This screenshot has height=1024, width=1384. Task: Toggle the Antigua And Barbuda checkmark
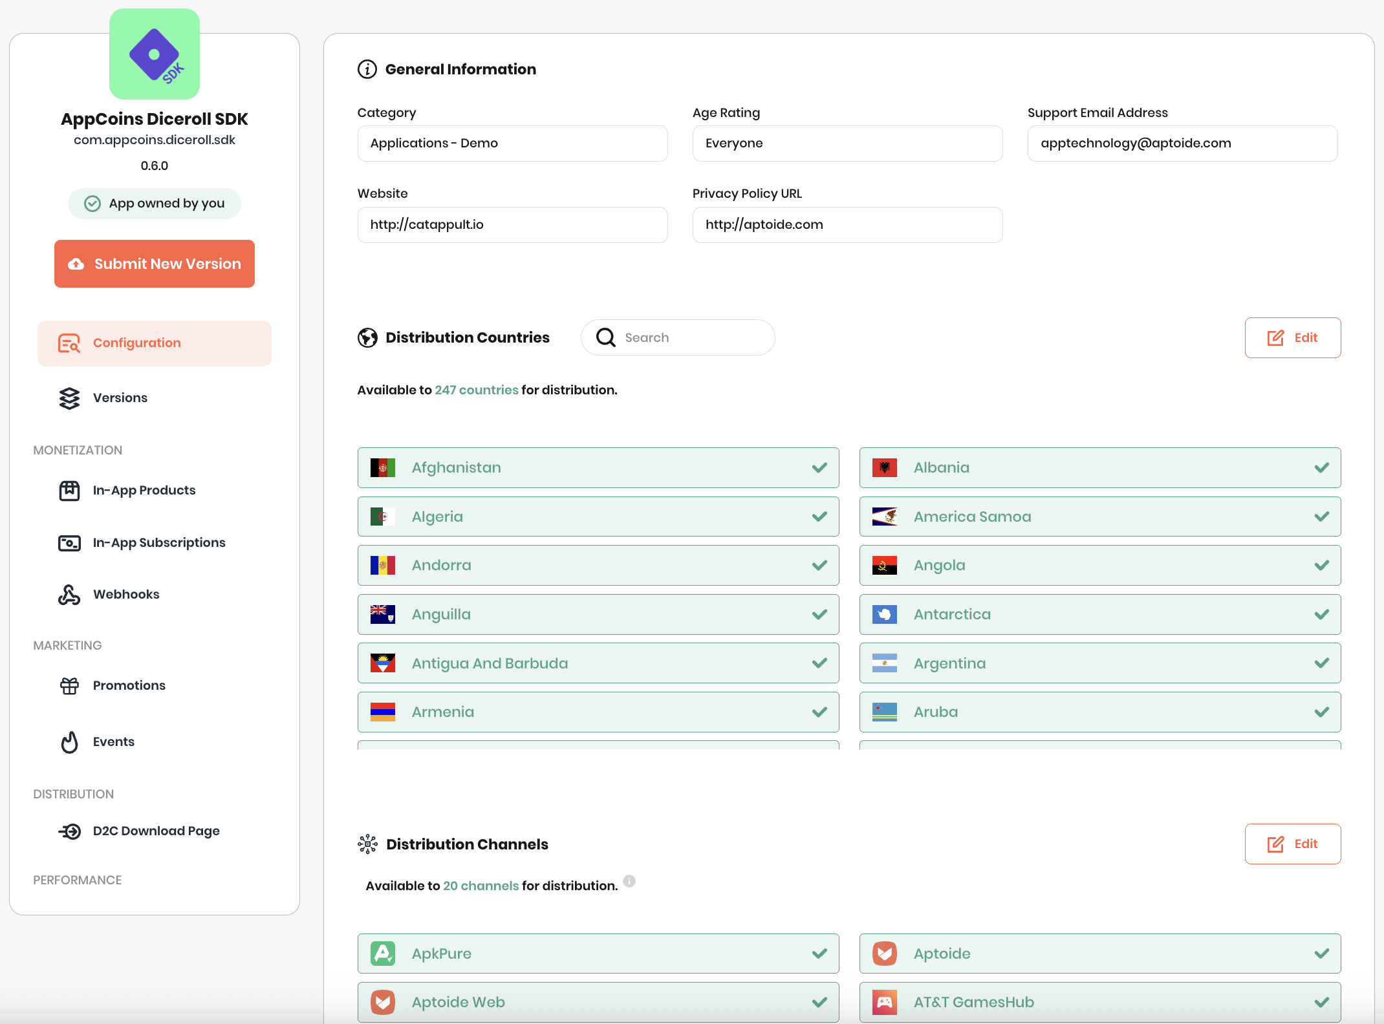(820, 663)
